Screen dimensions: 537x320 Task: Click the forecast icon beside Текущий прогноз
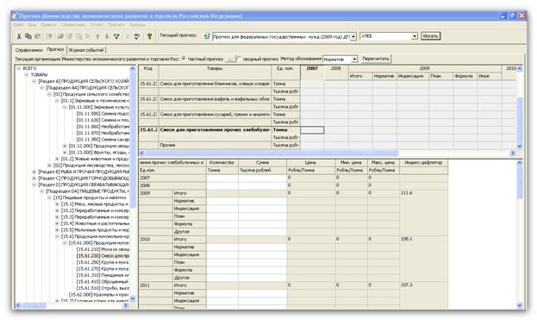(207, 35)
